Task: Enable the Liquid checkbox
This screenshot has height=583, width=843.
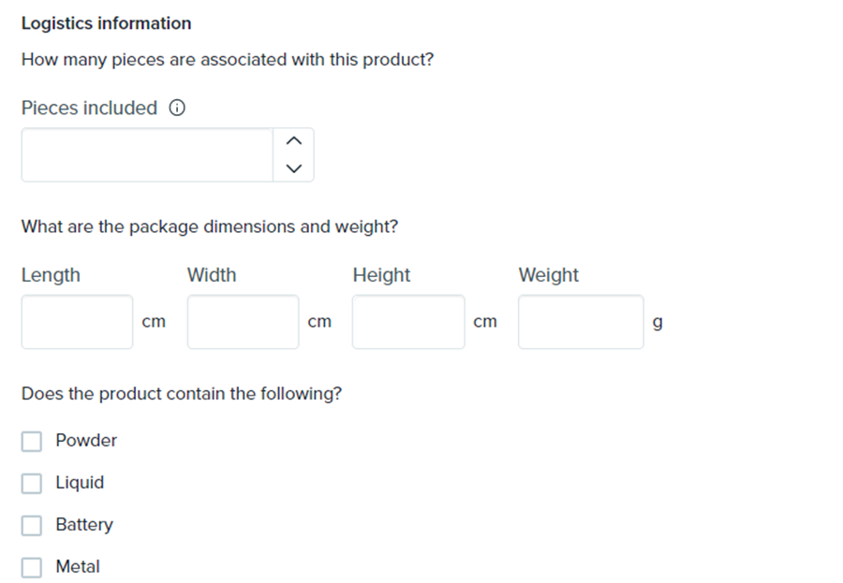Action: [x=32, y=483]
